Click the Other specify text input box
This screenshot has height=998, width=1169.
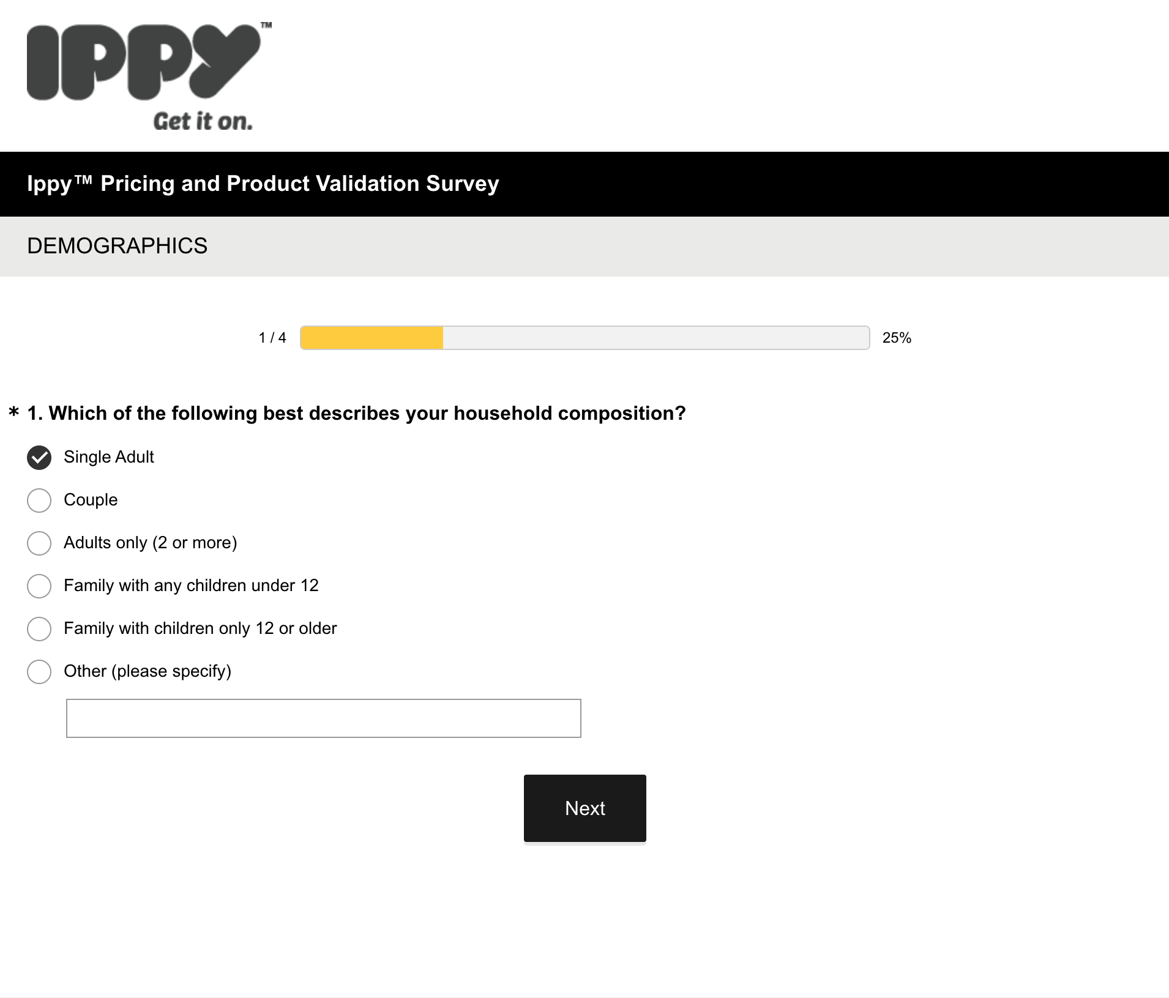click(x=324, y=718)
